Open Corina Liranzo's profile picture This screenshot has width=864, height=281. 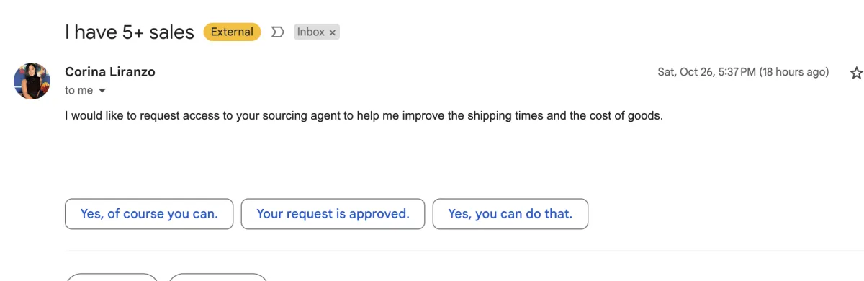pyautogui.click(x=32, y=81)
